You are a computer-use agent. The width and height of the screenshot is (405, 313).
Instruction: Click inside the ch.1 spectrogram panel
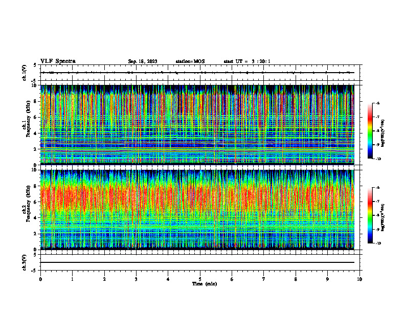click(197, 125)
